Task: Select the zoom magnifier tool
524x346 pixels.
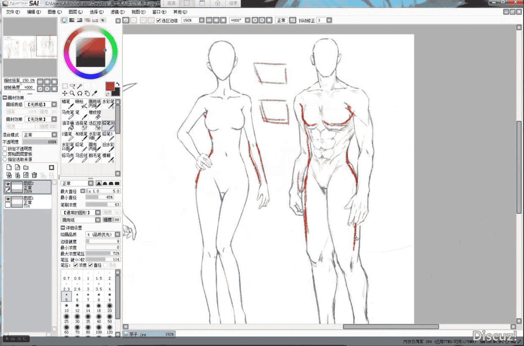Action: tap(72, 93)
